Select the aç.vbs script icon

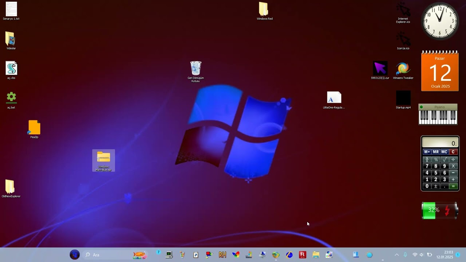[x=11, y=70]
